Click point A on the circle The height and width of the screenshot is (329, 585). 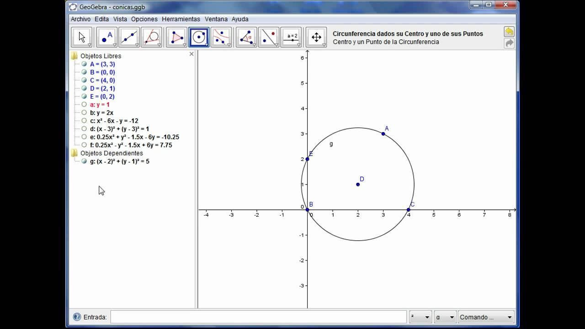click(x=383, y=133)
